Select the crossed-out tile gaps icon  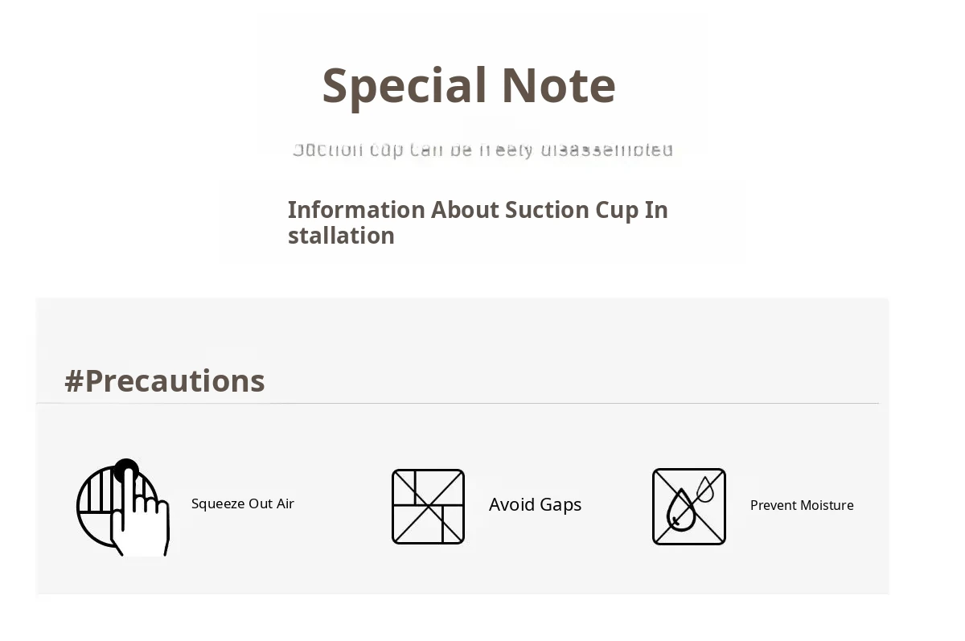pyautogui.click(x=428, y=507)
